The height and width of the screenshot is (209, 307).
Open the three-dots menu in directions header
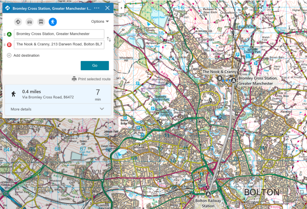pos(97,8)
